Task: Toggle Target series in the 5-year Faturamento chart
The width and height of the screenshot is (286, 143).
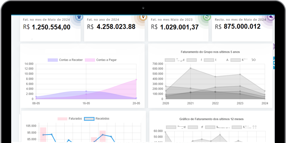Action: [170, 60]
